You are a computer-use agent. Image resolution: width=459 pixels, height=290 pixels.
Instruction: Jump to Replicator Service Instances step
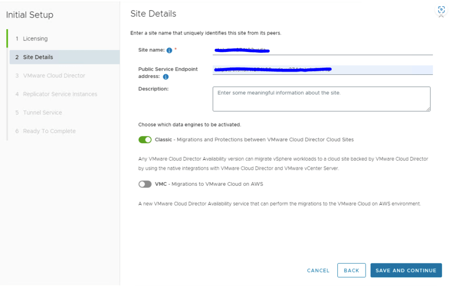pyautogui.click(x=60, y=94)
